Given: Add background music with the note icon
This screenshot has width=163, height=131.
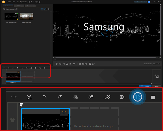Looking at the screenshot, I should click(x=157, y=76).
